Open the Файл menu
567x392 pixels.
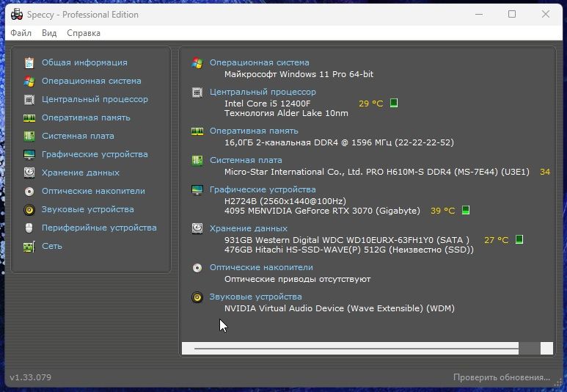click(x=21, y=33)
